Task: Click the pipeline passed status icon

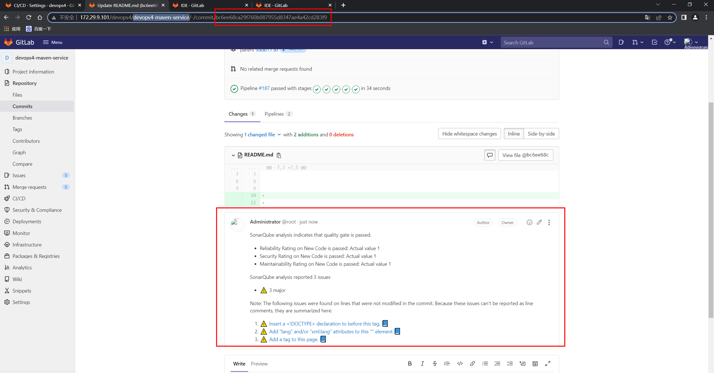Action: [234, 89]
